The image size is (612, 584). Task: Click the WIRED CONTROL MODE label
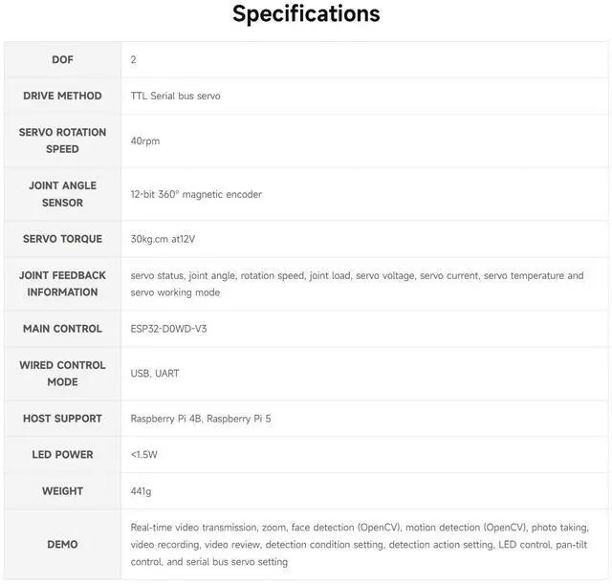coord(62,374)
